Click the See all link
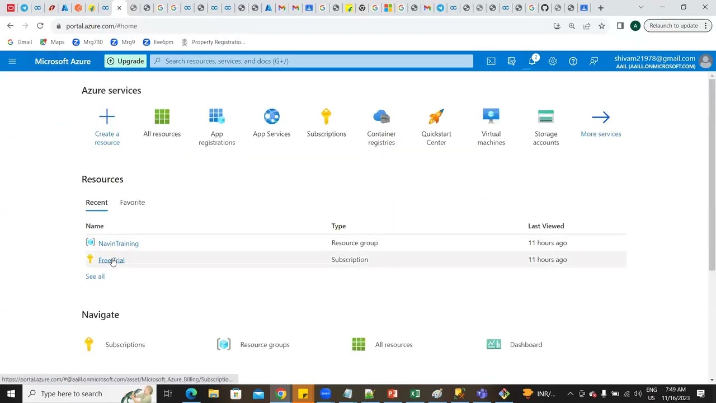Image resolution: width=716 pixels, height=403 pixels. pyautogui.click(x=95, y=277)
